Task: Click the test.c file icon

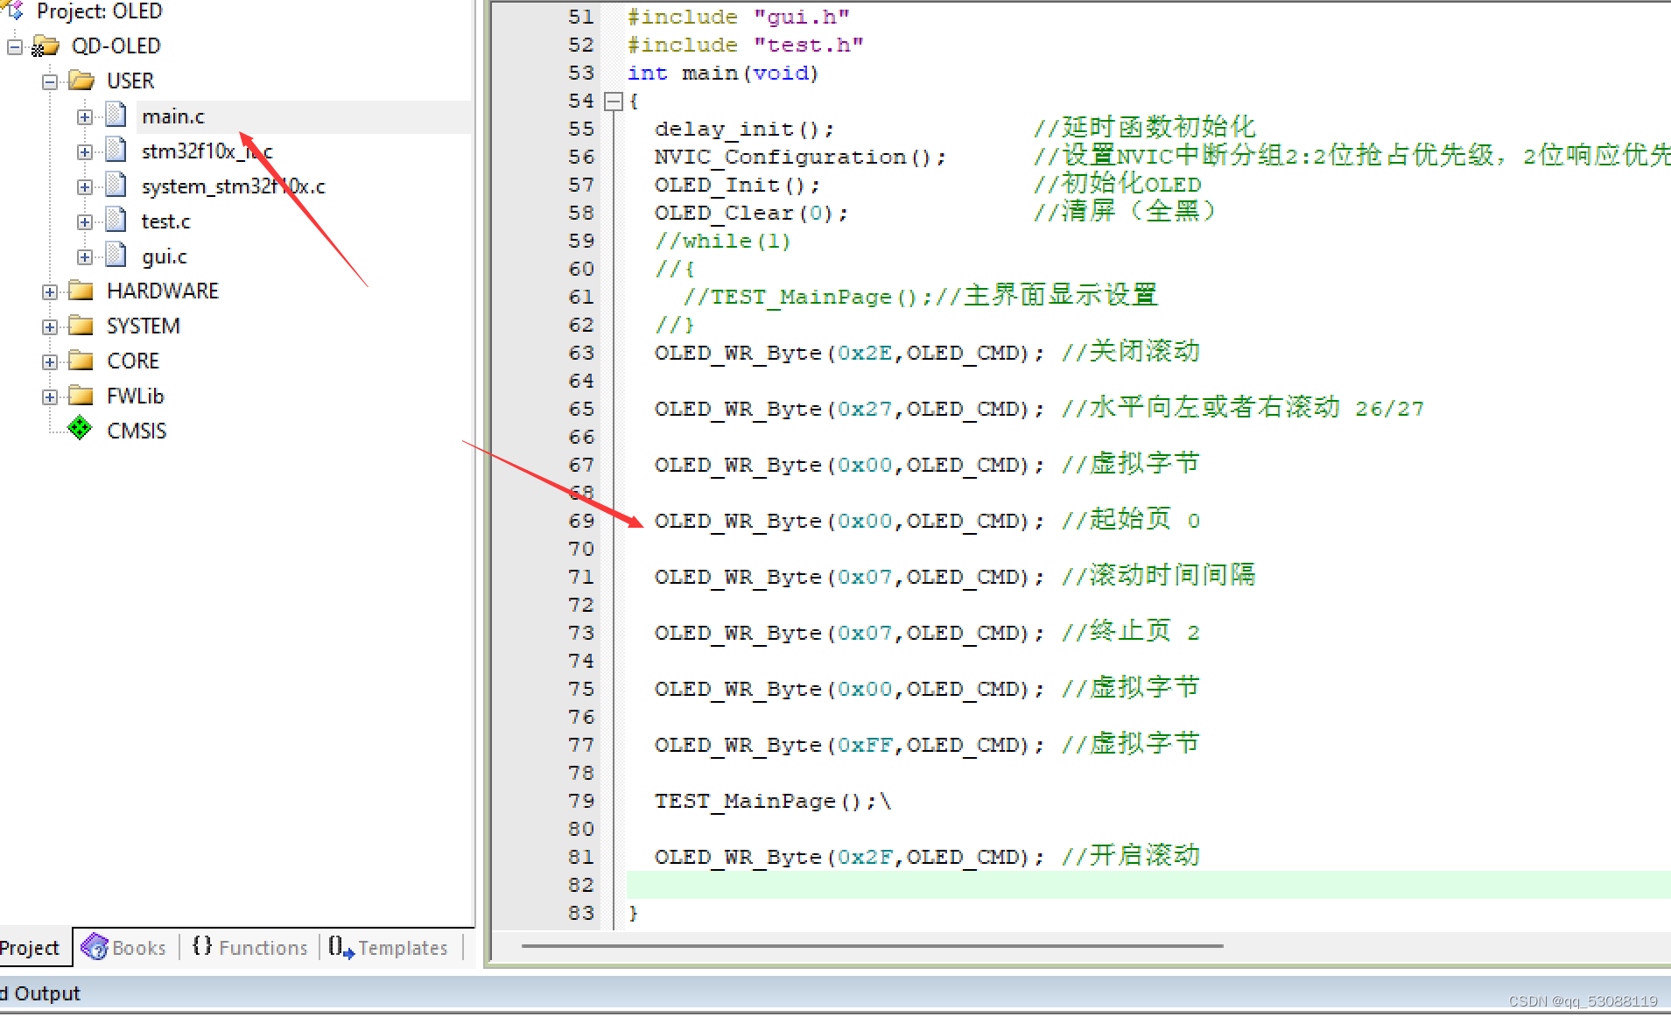Action: pyautogui.click(x=116, y=221)
